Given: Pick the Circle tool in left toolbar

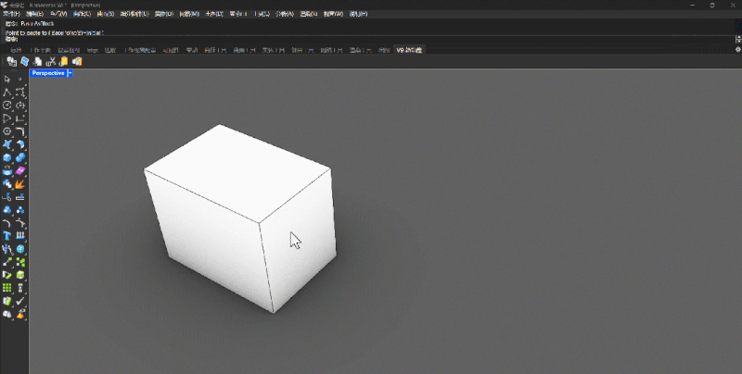Looking at the screenshot, I should click(x=7, y=106).
